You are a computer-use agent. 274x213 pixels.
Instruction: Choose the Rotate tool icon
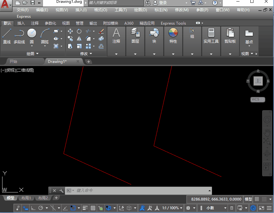tap(79, 31)
